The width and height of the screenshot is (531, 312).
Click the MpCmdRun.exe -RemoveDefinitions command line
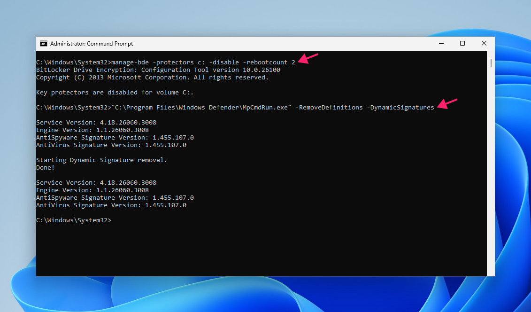[235, 108]
